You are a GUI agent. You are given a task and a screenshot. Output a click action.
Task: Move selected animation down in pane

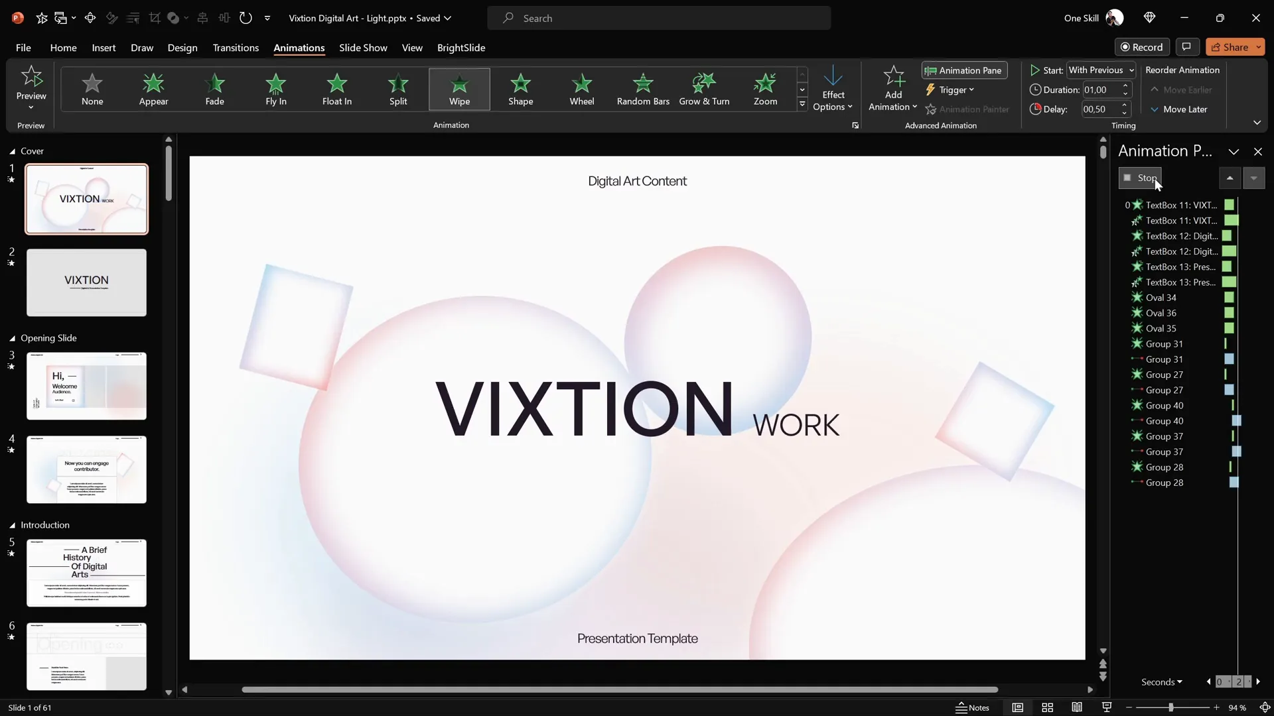tap(1253, 178)
